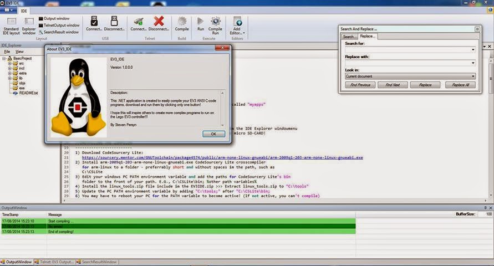Switch to the Telnet: EV3 Output tab

click(54, 262)
